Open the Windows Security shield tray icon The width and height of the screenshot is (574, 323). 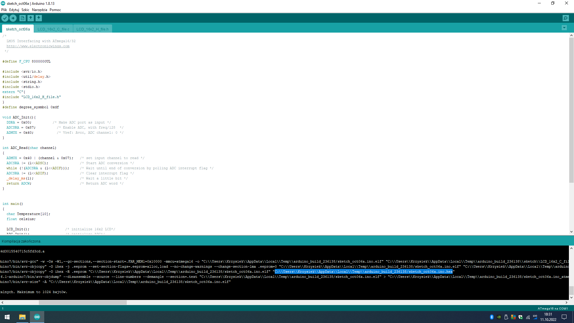coord(520,317)
